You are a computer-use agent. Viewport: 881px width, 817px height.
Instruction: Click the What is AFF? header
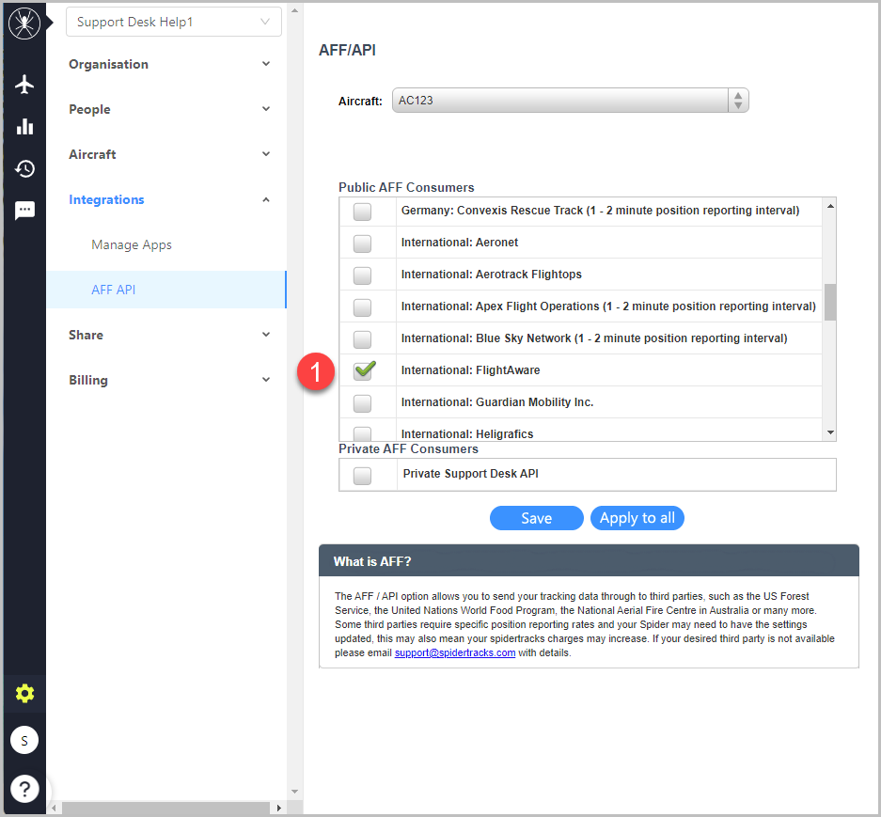[x=589, y=560]
